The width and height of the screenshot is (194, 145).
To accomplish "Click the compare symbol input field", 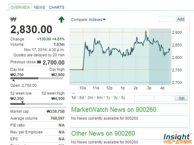I will (166, 19).
